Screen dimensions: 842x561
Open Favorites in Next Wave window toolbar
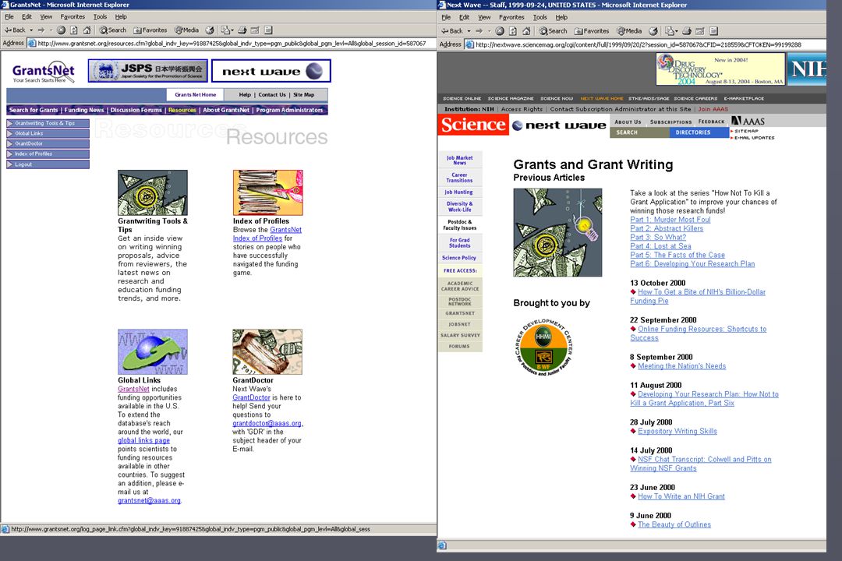click(592, 30)
